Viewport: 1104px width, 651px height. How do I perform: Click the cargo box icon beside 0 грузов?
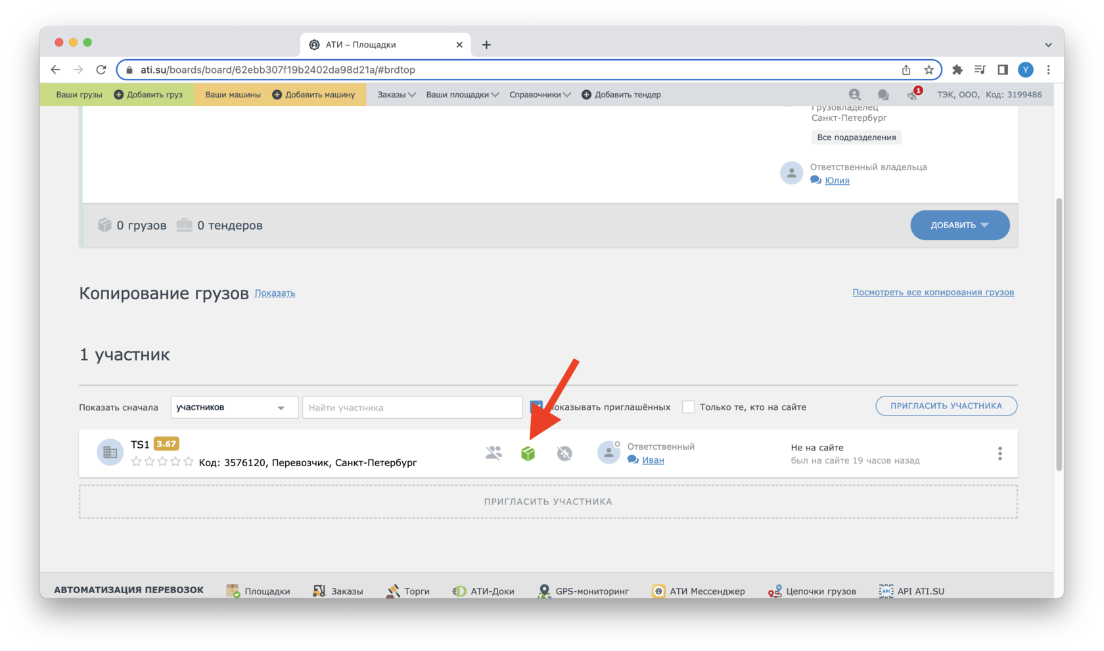(104, 225)
